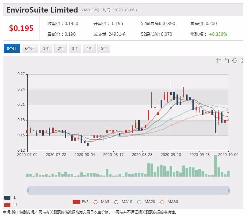
Task: Switch chart to the 3年 tab
Action: tap(75, 48)
